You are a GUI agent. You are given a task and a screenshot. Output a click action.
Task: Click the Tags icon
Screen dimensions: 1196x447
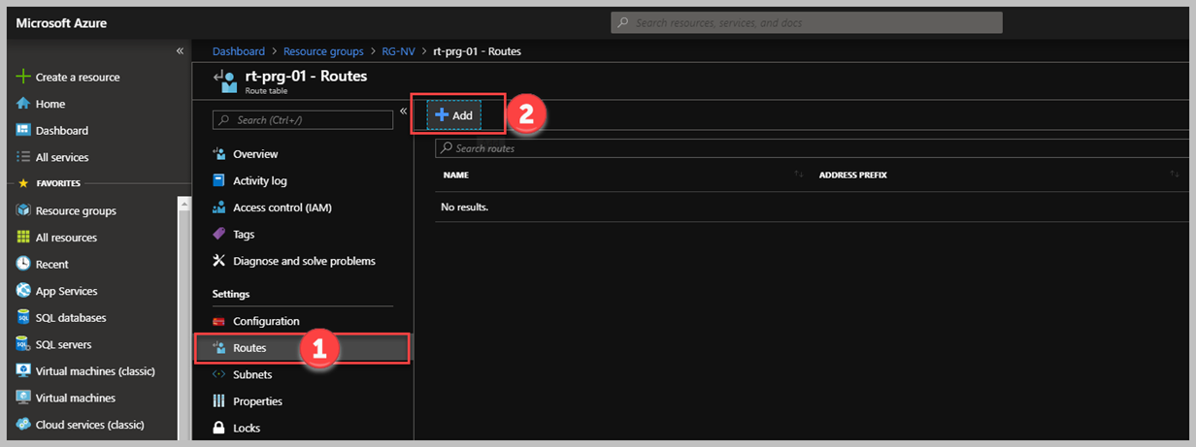pyautogui.click(x=218, y=234)
